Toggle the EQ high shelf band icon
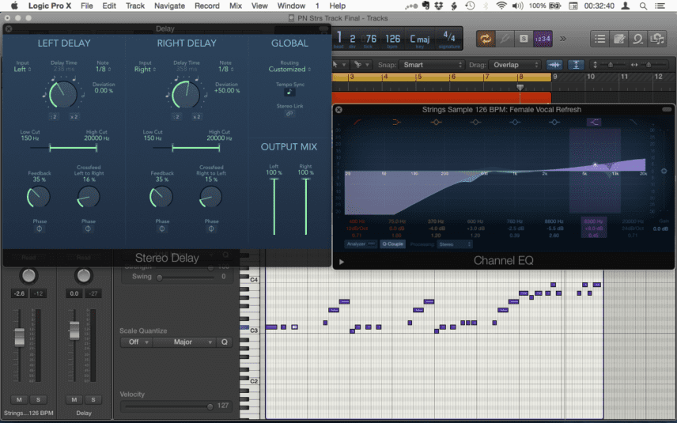This screenshot has height=423, width=677. (594, 123)
